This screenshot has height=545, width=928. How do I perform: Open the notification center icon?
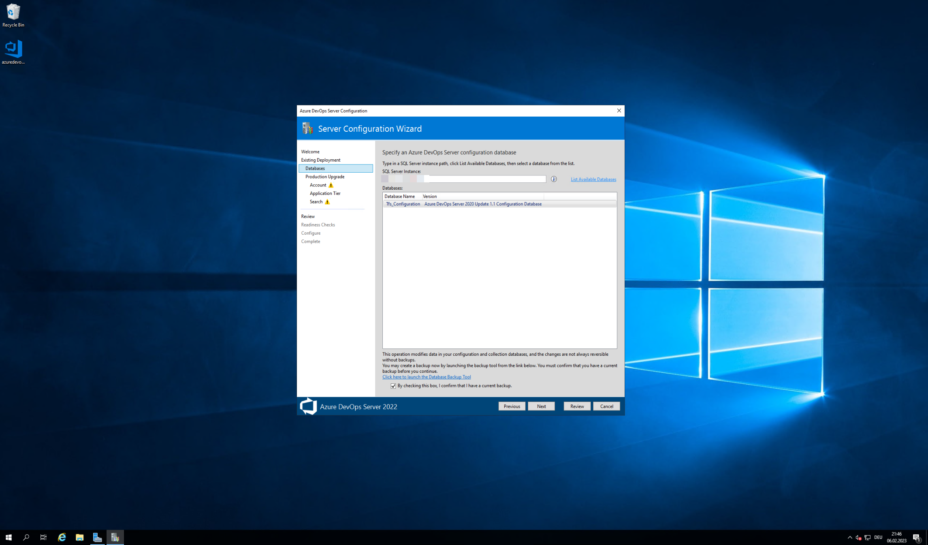click(917, 538)
